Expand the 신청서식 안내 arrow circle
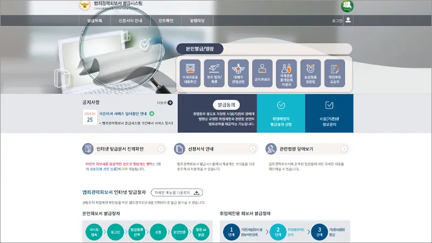432x243 pixels. [x=252, y=149]
